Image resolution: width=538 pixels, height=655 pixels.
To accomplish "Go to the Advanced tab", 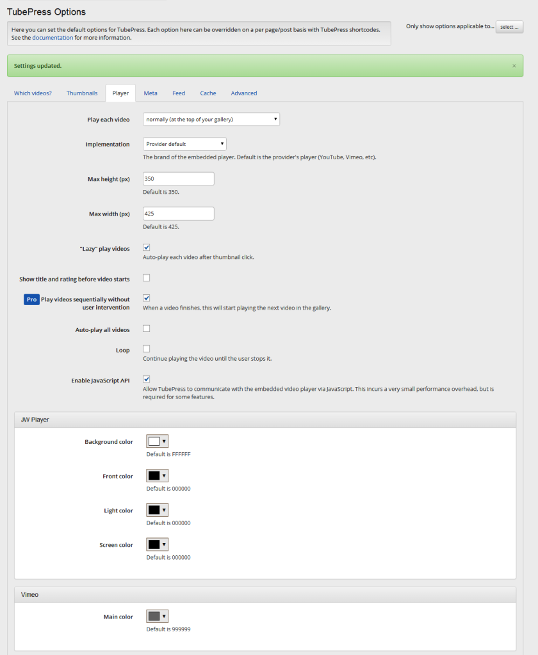I will click(244, 93).
